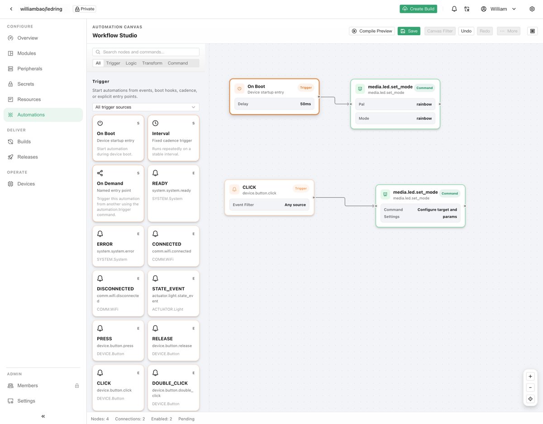Click the Nodes: 4 status entry
This screenshot has width=543, height=424.
point(100,419)
